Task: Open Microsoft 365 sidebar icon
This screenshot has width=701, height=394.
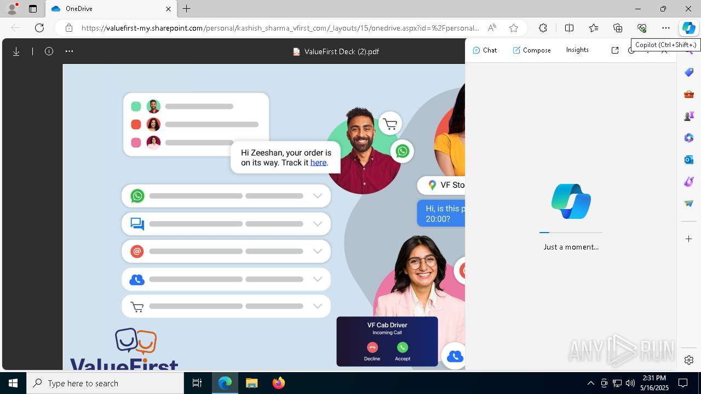Action: click(689, 138)
